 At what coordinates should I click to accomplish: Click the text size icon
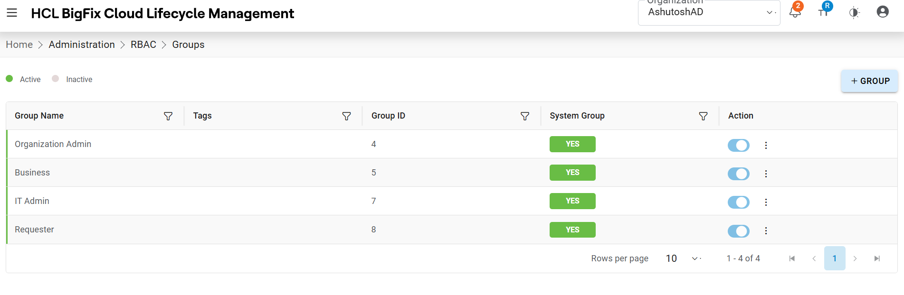point(823,12)
